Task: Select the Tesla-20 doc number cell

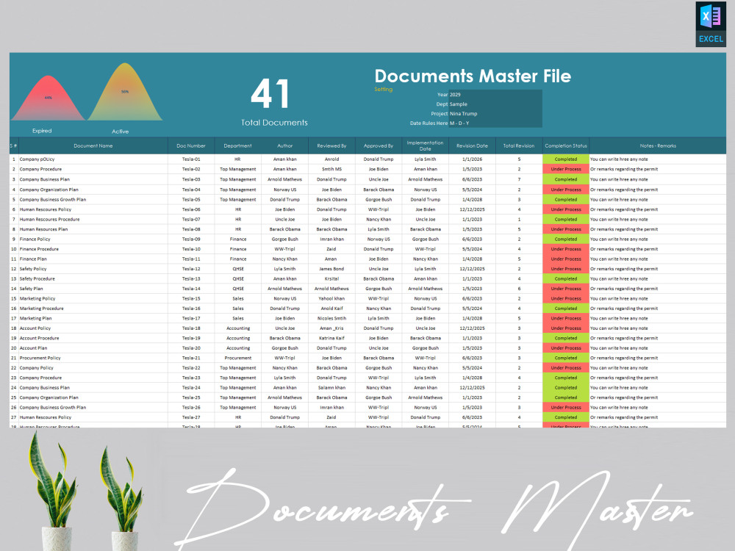Action: [x=191, y=348]
